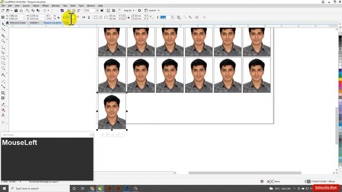
Task: Click the horizontal scrollbar thumb
Action: tap(245, 173)
